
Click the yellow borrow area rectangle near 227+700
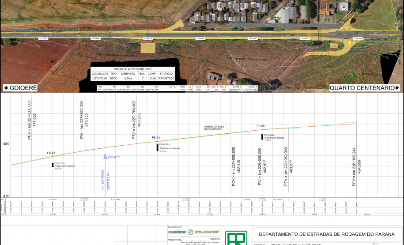click(148, 48)
